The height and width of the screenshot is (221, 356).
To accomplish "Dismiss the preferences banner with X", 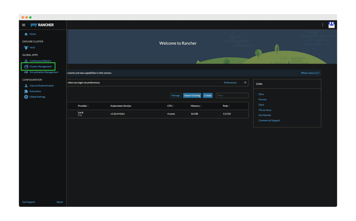I will coord(245,83).
